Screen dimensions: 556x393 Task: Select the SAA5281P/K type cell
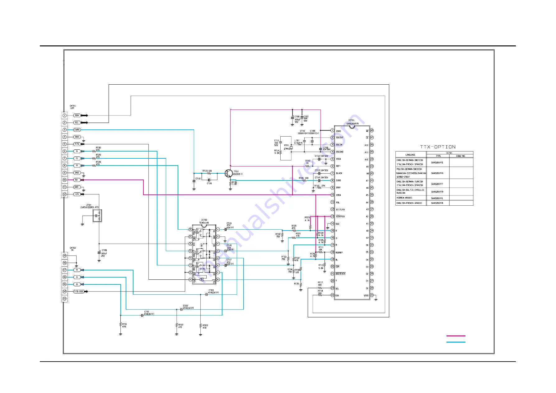(437, 203)
